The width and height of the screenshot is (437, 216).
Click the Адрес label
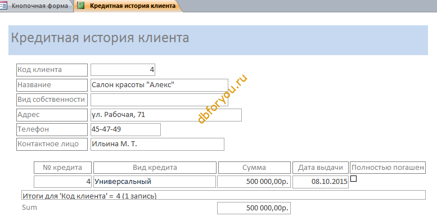coord(52,115)
